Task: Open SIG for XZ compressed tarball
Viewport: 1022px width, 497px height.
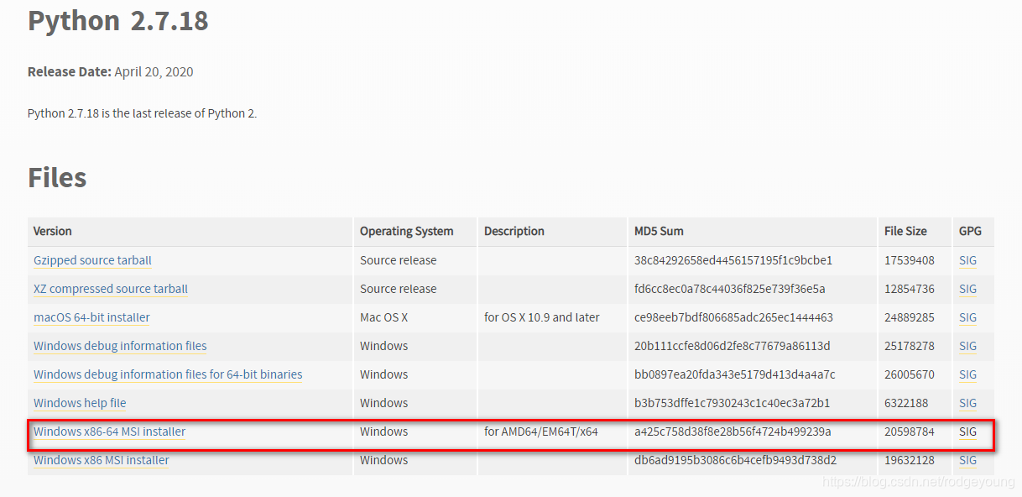Action: click(967, 289)
